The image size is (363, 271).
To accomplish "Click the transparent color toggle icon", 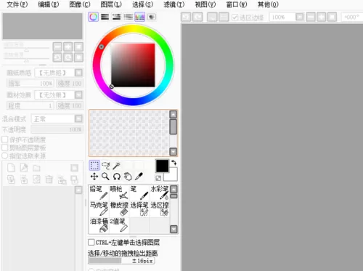I will (x=158, y=178).
